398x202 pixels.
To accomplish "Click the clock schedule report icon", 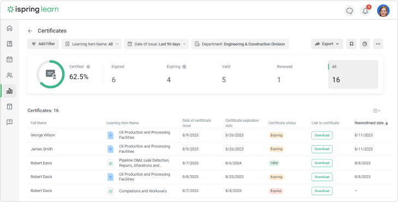I will coord(365,44).
